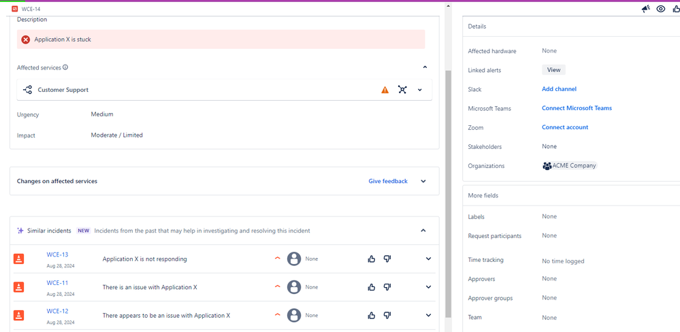Give thumbs up to WCE-13 suggestion
This screenshot has width=680, height=332.
tap(371, 259)
